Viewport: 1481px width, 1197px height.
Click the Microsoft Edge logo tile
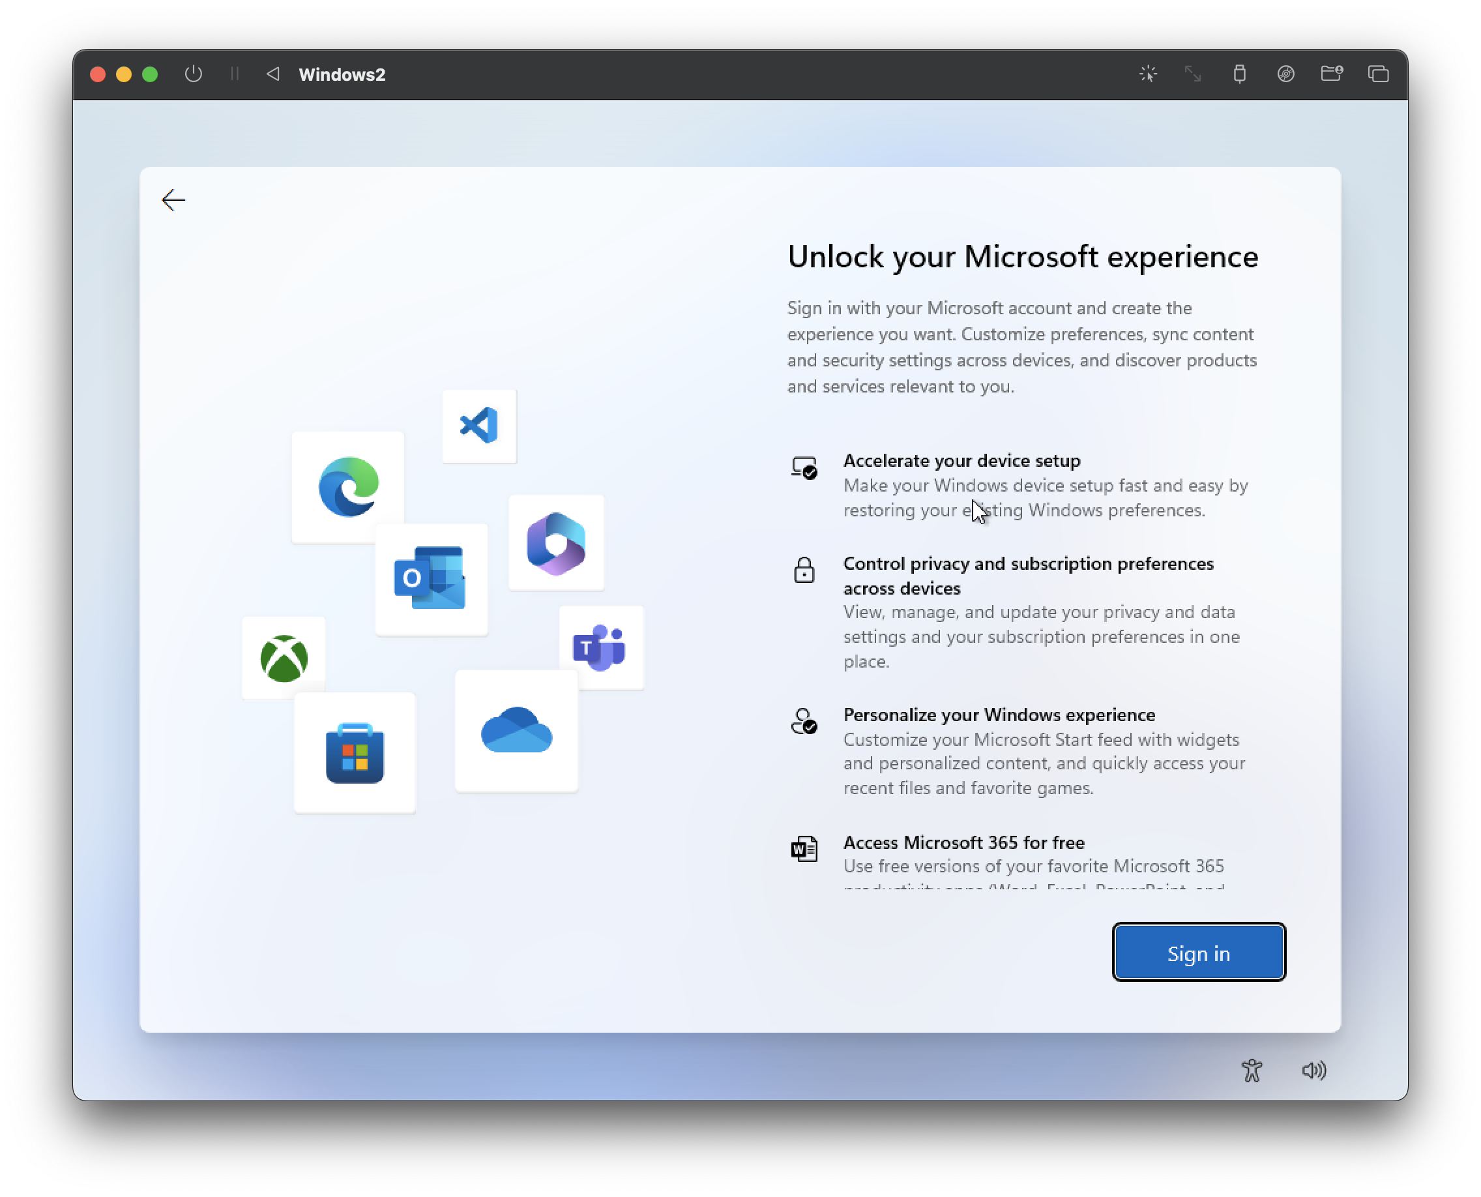coord(348,487)
